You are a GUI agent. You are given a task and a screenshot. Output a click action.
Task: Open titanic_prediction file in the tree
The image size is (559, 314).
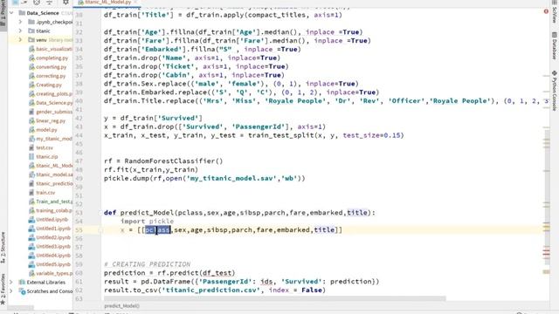tap(51, 183)
